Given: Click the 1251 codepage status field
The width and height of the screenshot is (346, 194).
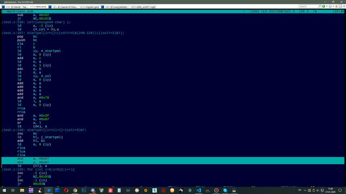Looking at the screenshot, I should coord(255,11).
